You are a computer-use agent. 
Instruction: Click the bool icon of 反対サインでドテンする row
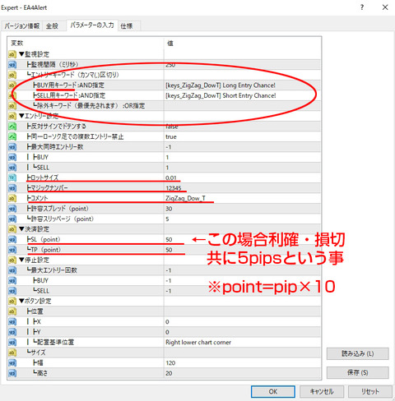pos(12,127)
